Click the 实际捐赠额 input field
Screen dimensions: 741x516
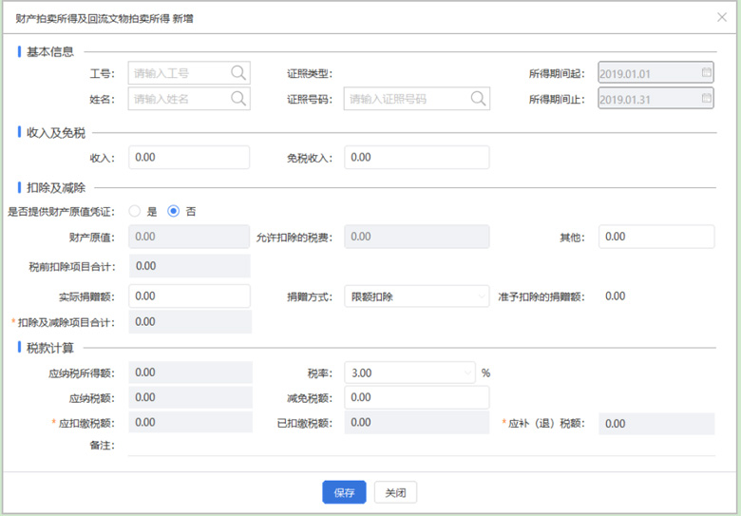coord(188,296)
